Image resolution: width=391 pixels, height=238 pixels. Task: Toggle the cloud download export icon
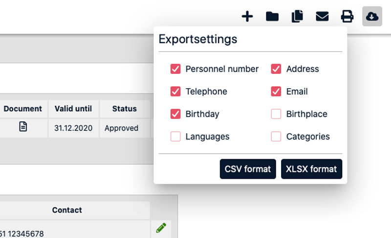[x=372, y=17]
